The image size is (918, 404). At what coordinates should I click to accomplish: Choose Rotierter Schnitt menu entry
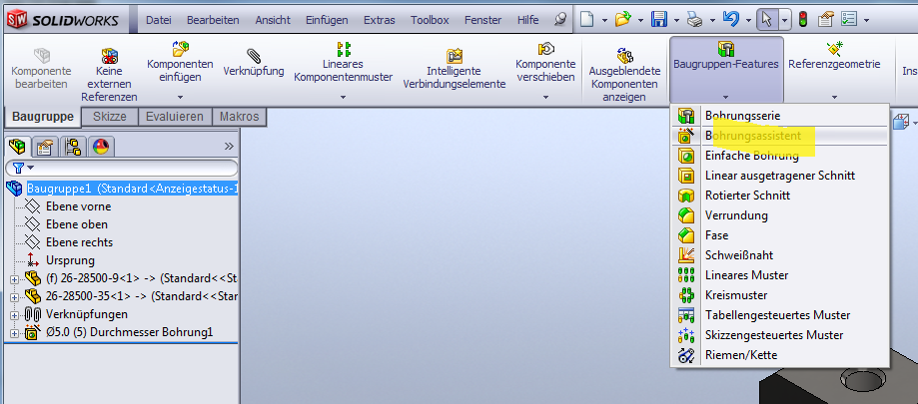[780, 196]
